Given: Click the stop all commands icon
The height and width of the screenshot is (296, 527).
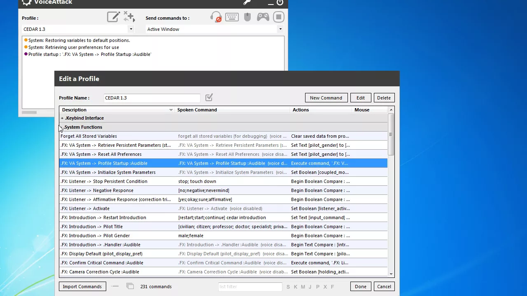Looking at the screenshot, I should click(x=279, y=17).
